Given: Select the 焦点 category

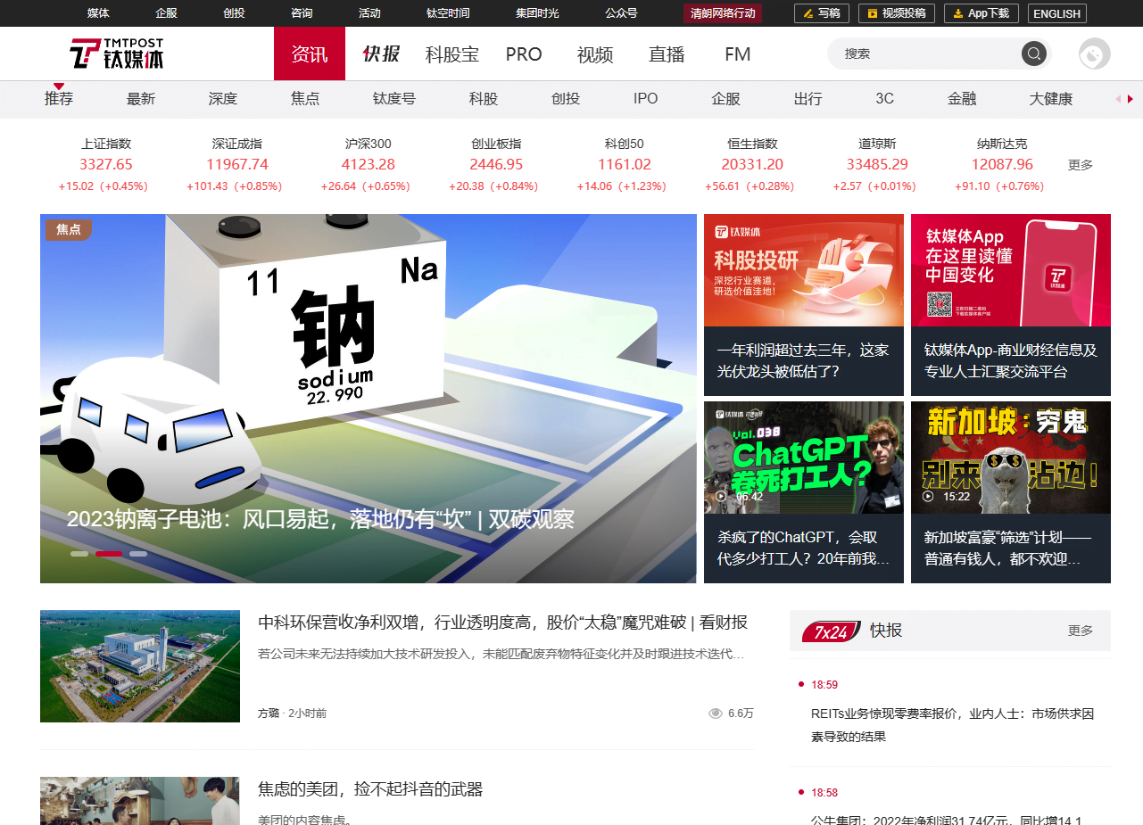Looking at the screenshot, I should tap(305, 99).
